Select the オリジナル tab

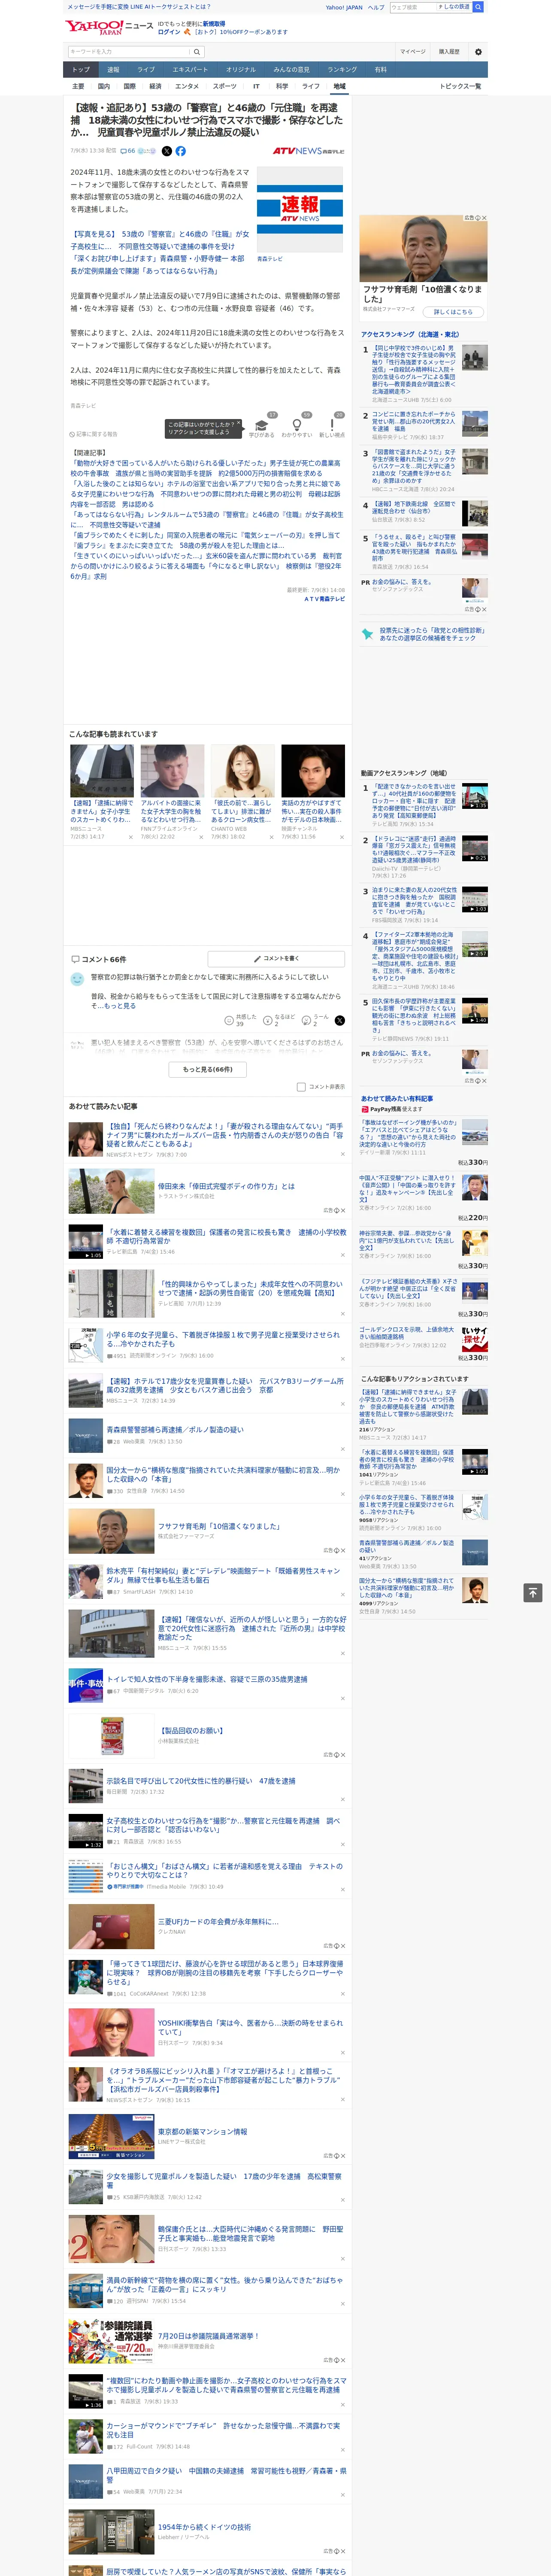click(241, 70)
